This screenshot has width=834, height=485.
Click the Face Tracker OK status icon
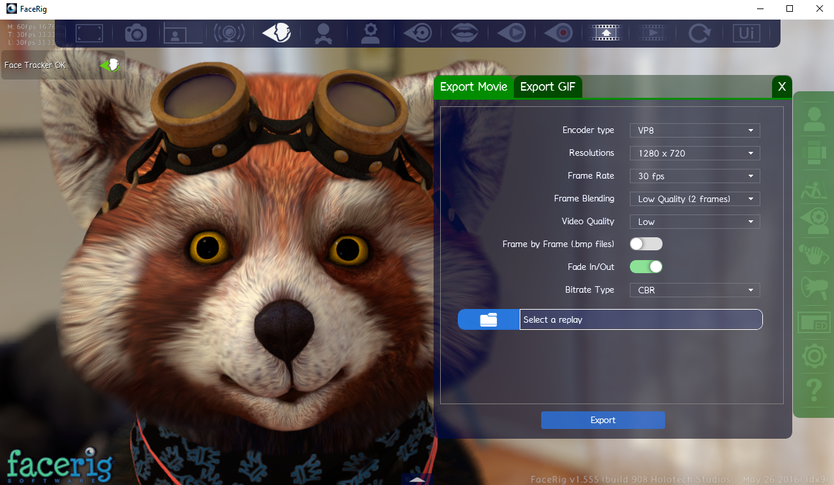pos(110,65)
